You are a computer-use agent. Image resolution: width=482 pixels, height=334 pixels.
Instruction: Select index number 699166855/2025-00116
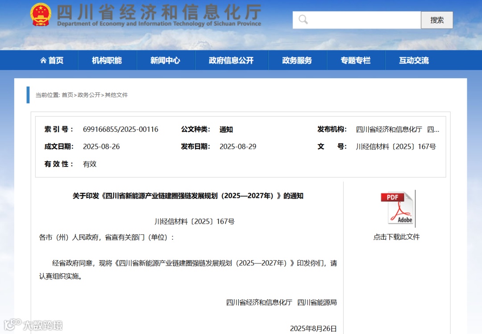coord(120,129)
